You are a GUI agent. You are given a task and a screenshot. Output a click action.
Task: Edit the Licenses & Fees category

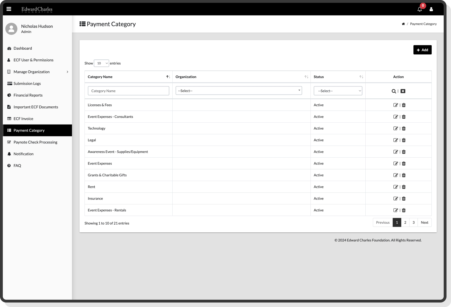pos(396,105)
